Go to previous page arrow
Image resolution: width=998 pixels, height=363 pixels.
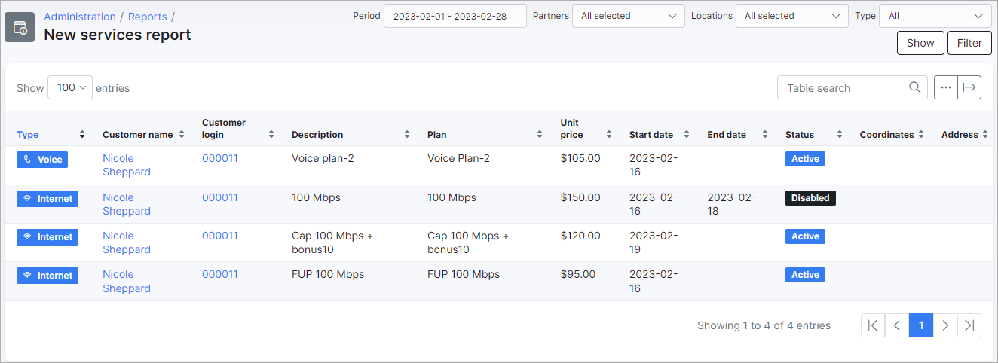pos(897,325)
